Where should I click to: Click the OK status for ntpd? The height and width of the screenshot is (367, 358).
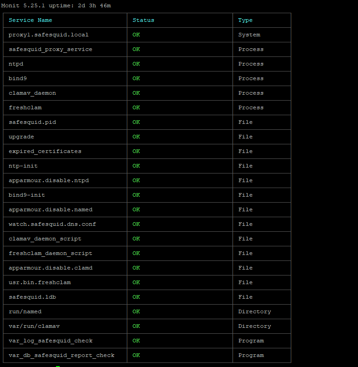pos(136,64)
